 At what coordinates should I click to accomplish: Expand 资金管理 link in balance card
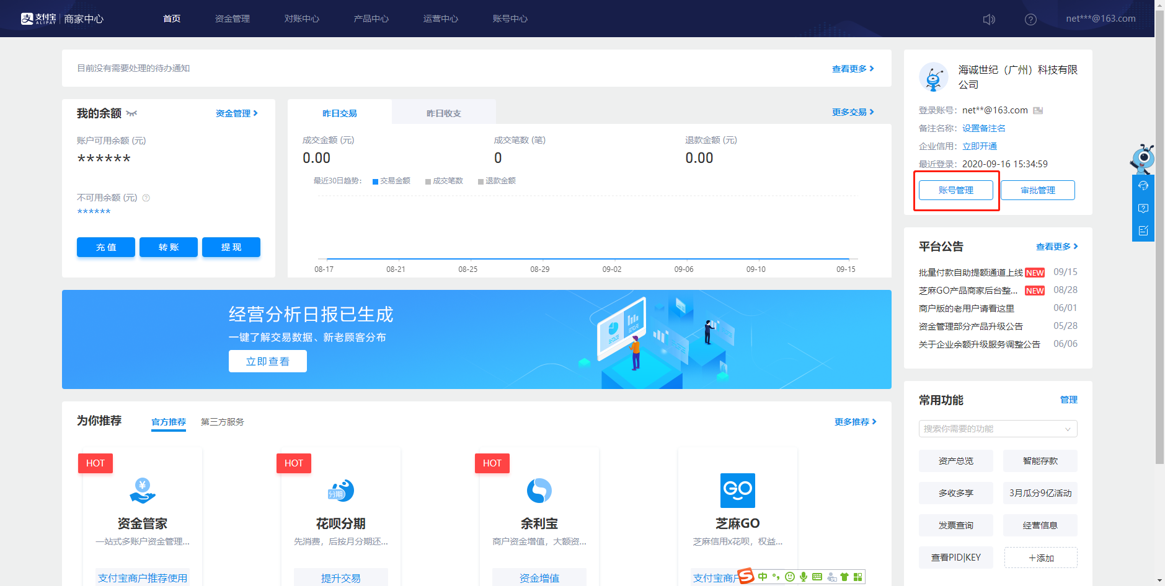point(237,113)
